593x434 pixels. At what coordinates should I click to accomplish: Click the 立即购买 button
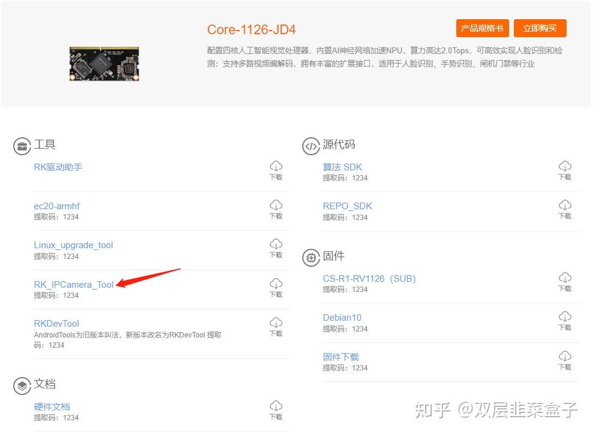click(x=540, y=28)
